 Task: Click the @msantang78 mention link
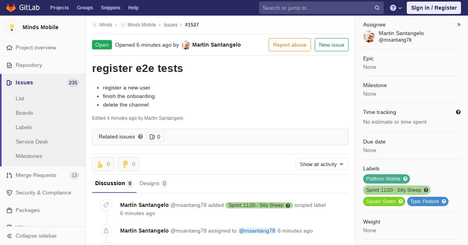pos(257,231)
